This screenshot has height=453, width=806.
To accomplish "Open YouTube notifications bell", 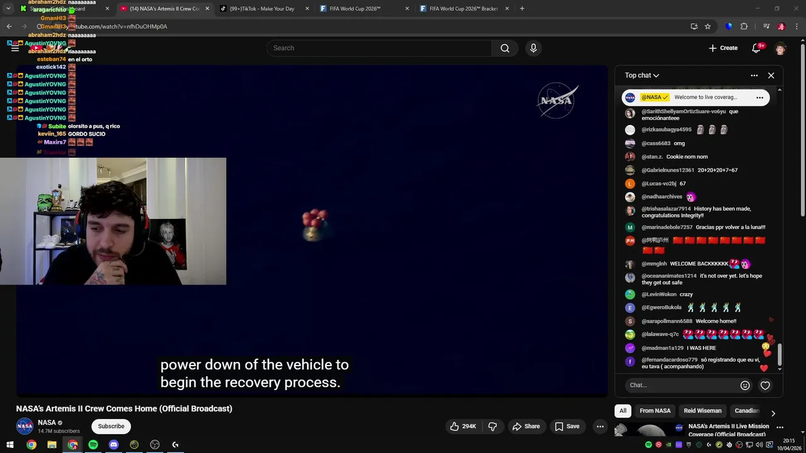I will click(756, 48).
